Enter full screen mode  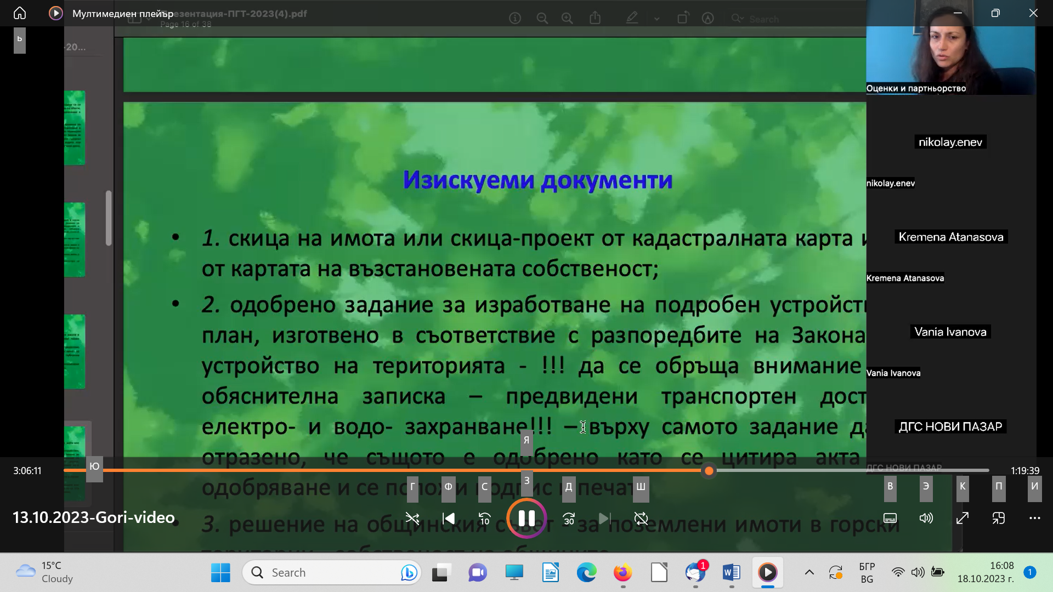(x=963, y=518)
